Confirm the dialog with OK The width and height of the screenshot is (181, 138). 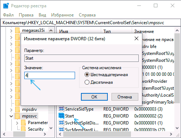coord(94,97)
